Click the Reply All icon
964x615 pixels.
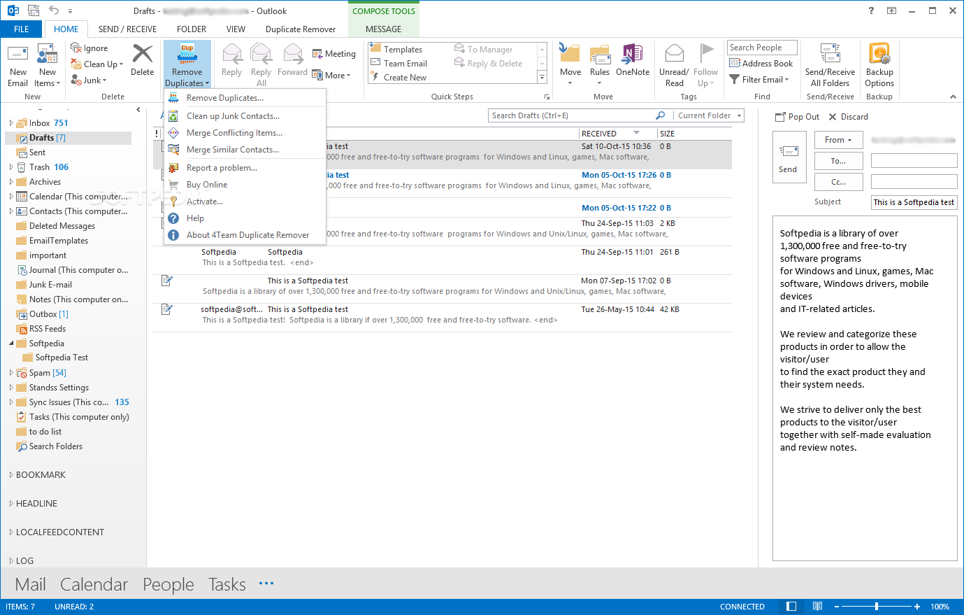[x=261, y=54]
